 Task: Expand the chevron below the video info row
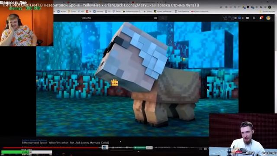pyautogui.click(x=138, y=152)
